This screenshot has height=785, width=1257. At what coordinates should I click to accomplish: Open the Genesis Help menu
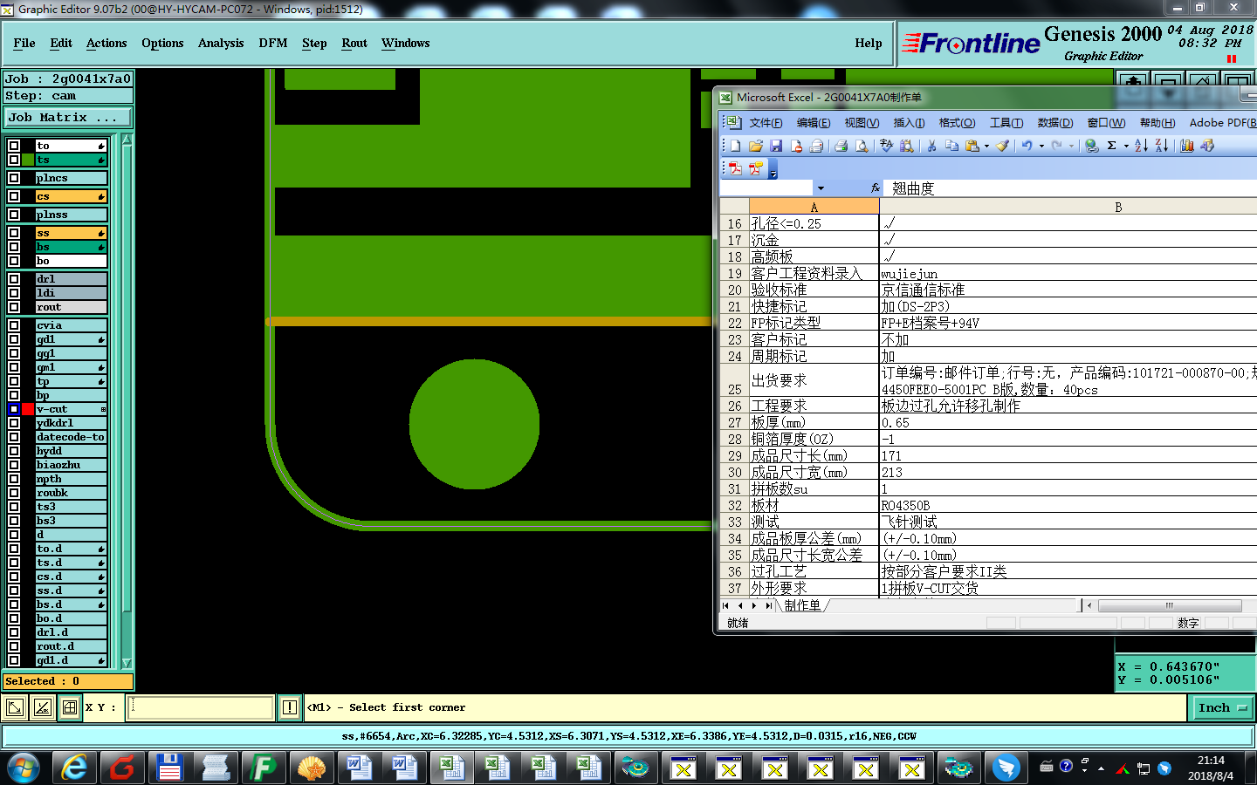click(869, 43)
